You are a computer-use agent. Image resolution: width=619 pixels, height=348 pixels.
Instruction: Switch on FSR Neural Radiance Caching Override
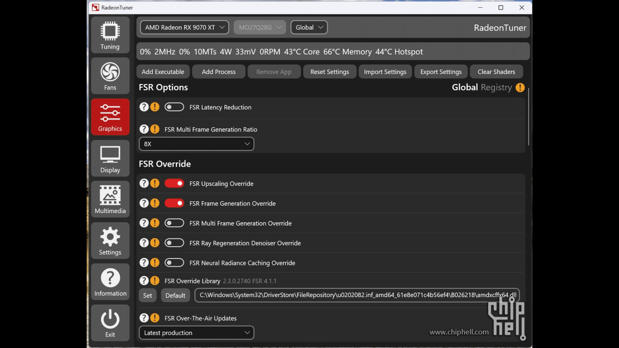tap(174, 262)
